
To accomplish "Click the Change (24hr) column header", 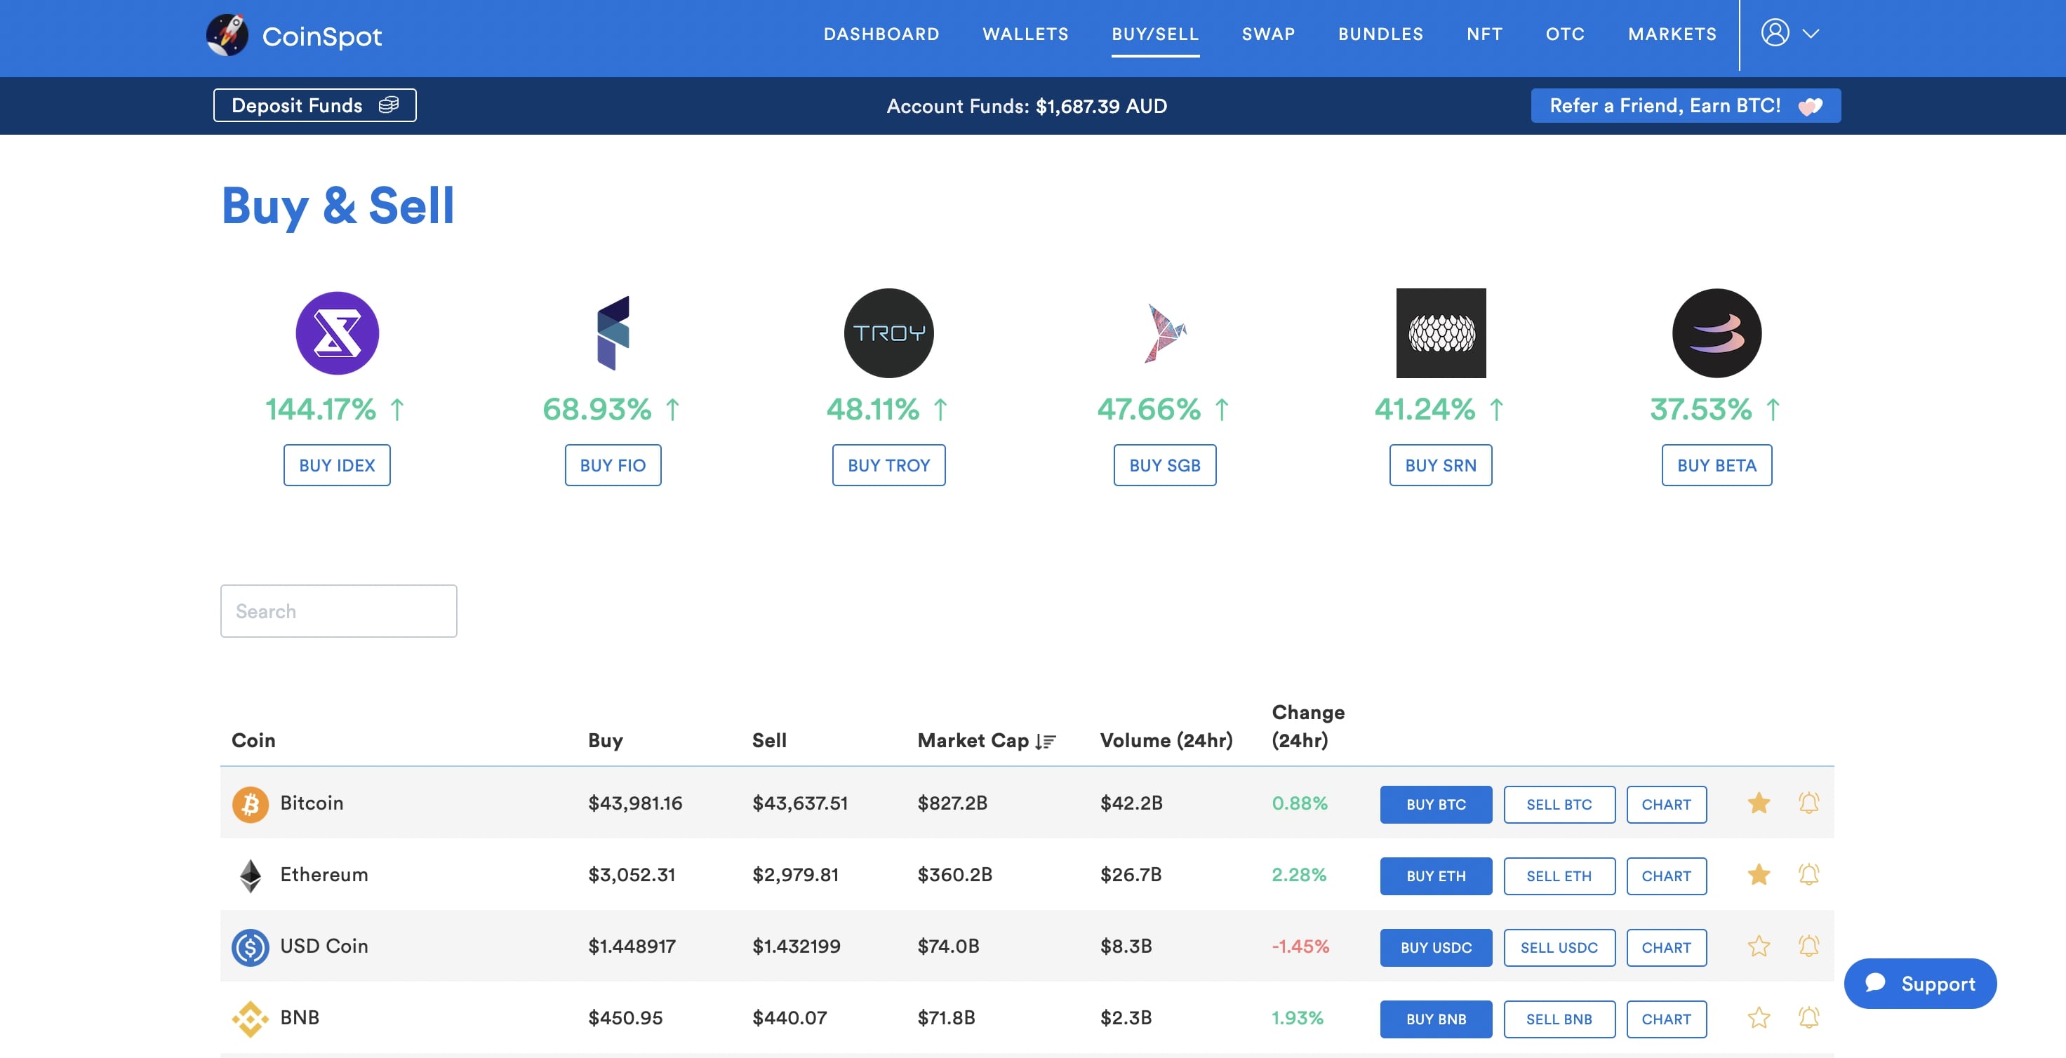I will coord(1308,726).
